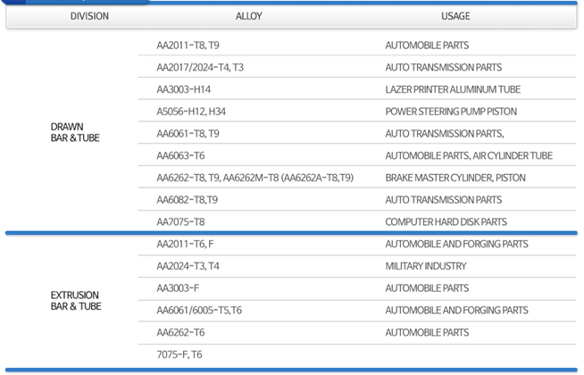The height and width of the screenshot is (375, 584).
Task: Select the MILITARY INDUSTRY usage cell
Action: [425, 266]
